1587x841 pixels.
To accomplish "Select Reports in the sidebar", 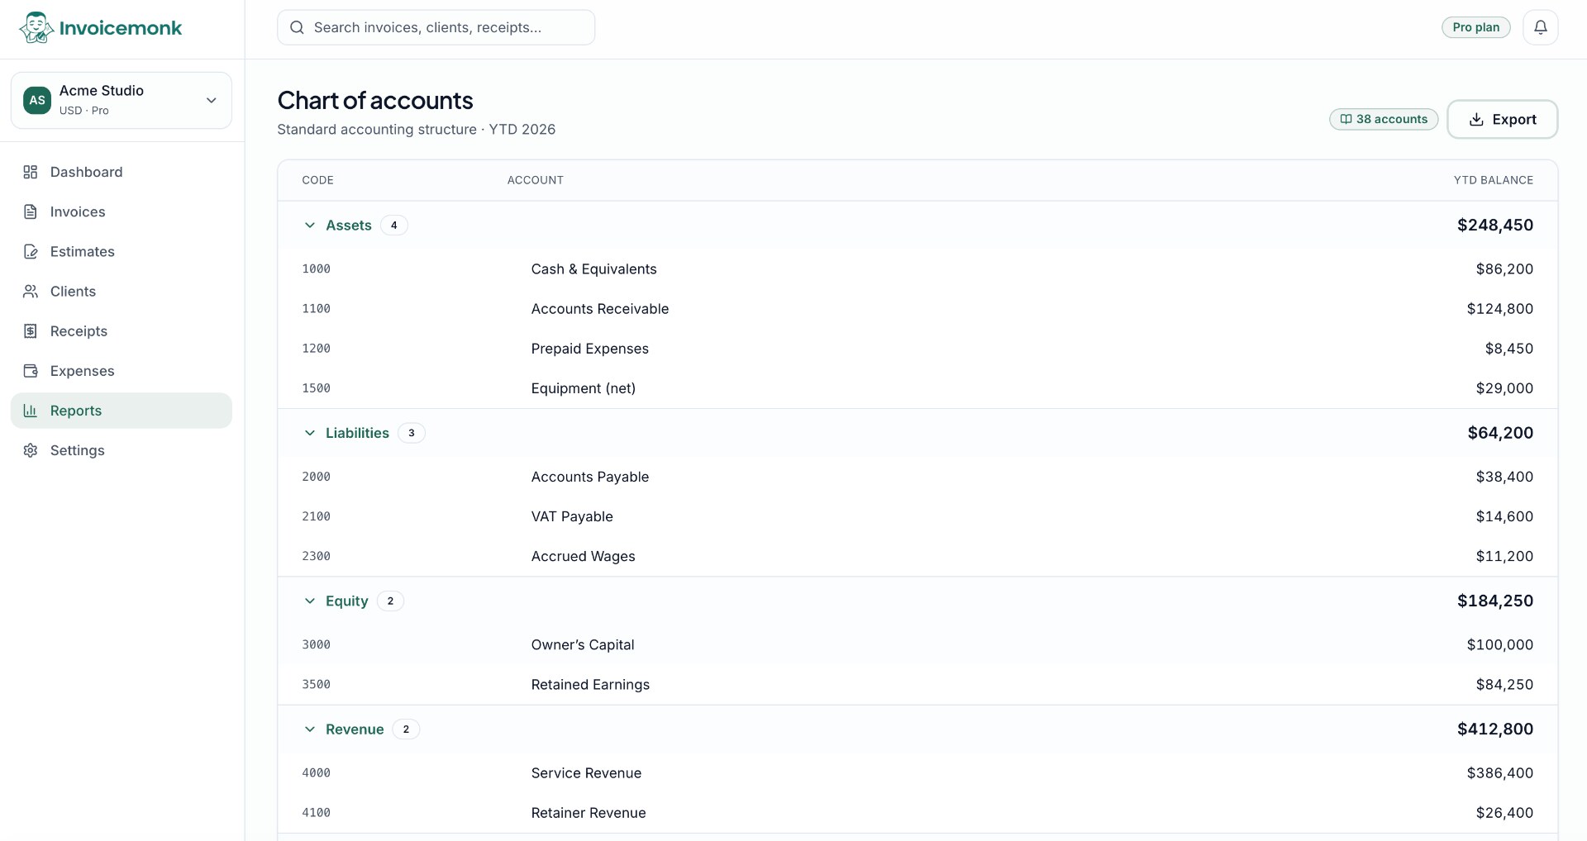I will pos(122,411).
